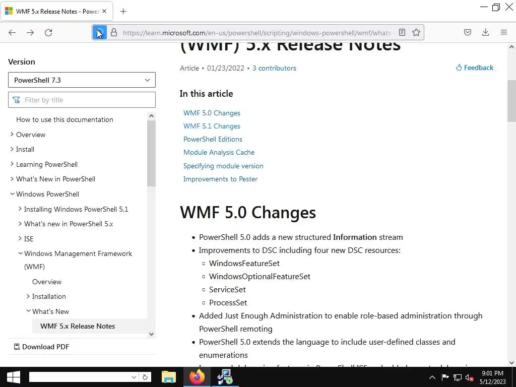Select the WMF 5.x Release Notes tab

[56, 12]
